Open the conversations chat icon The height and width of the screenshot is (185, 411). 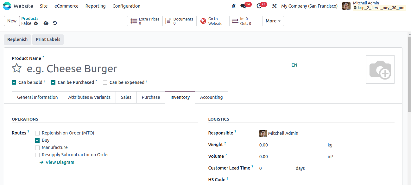(243, 6)
